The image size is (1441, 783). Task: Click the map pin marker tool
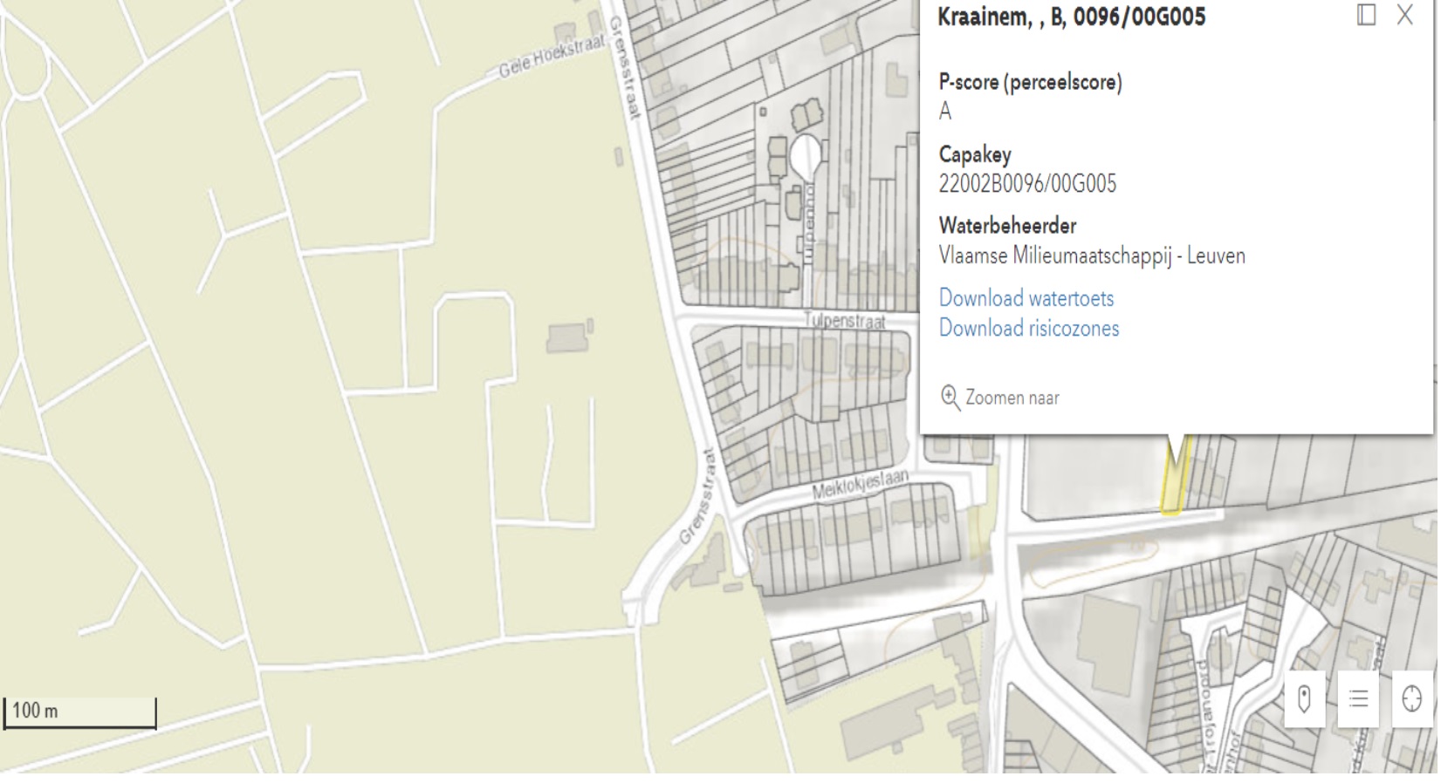coord(1304,698)
